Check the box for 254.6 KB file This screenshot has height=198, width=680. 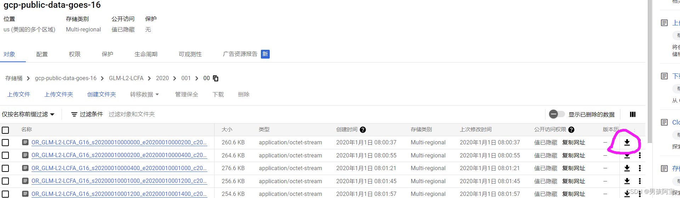pyautogui.click(x=5, y=194)
